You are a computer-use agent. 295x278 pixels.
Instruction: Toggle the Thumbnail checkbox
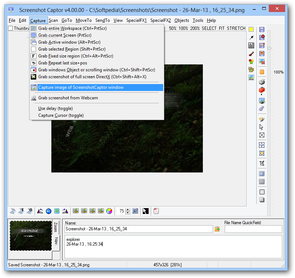click(11, 28)
